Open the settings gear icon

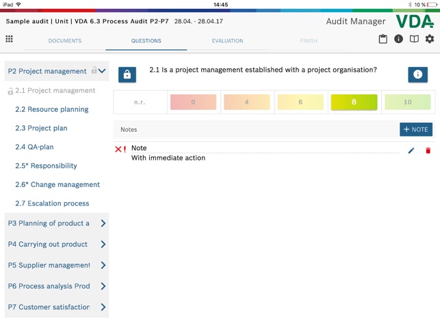point(430,39)
